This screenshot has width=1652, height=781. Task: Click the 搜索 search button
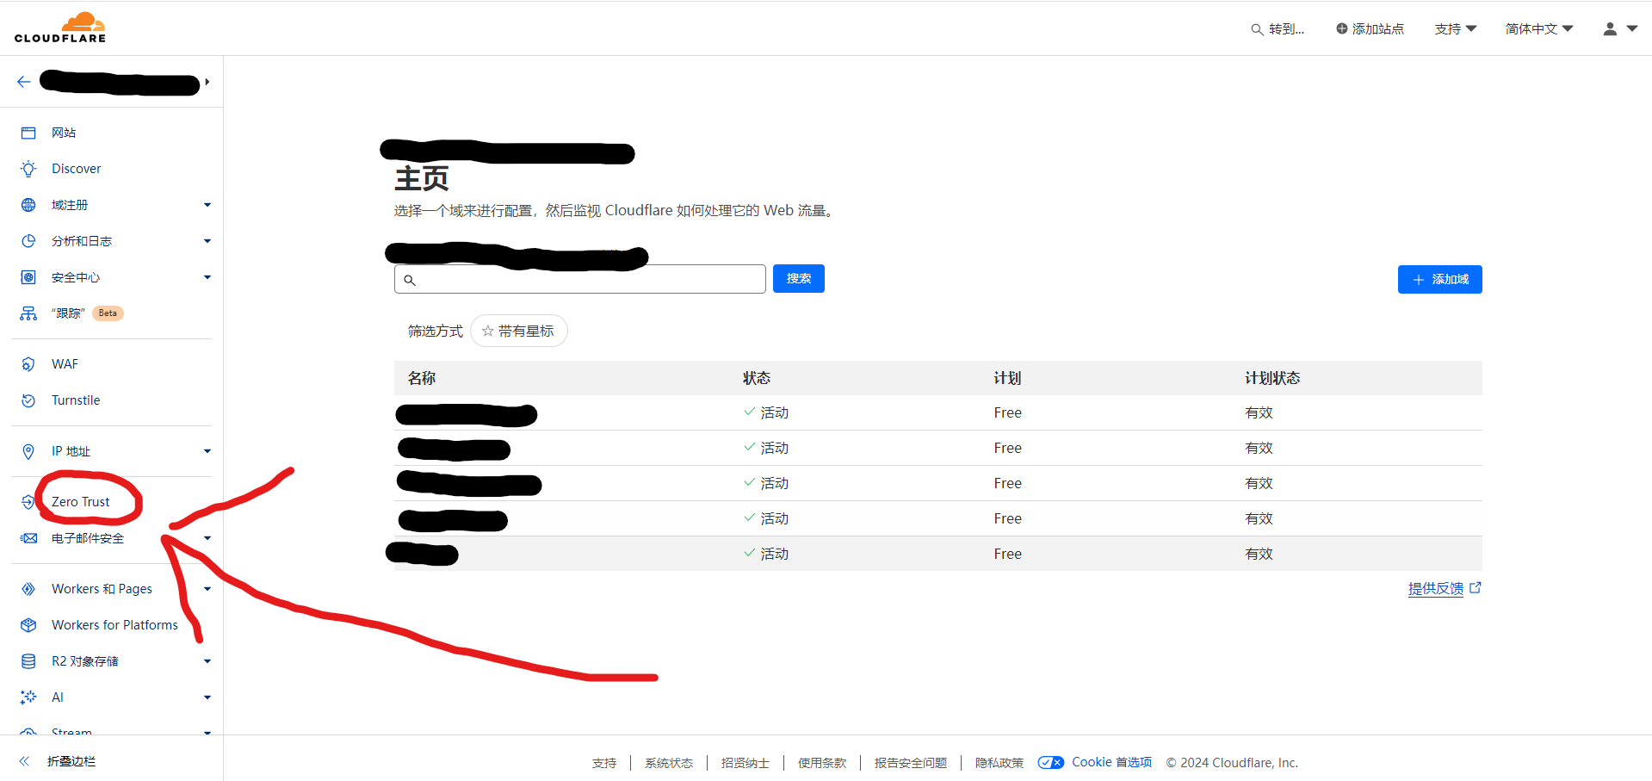click(799, 278)
